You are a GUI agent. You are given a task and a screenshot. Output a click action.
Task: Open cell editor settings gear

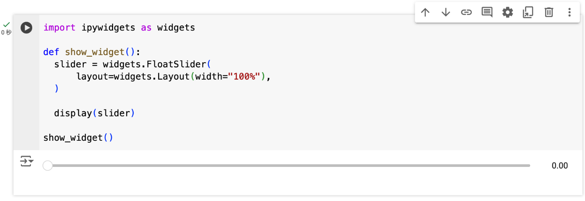508,12
